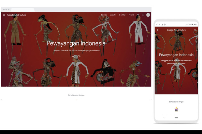202x134 pixels.
Task: Open the Favorit nav item
Action: coord(131,15)
